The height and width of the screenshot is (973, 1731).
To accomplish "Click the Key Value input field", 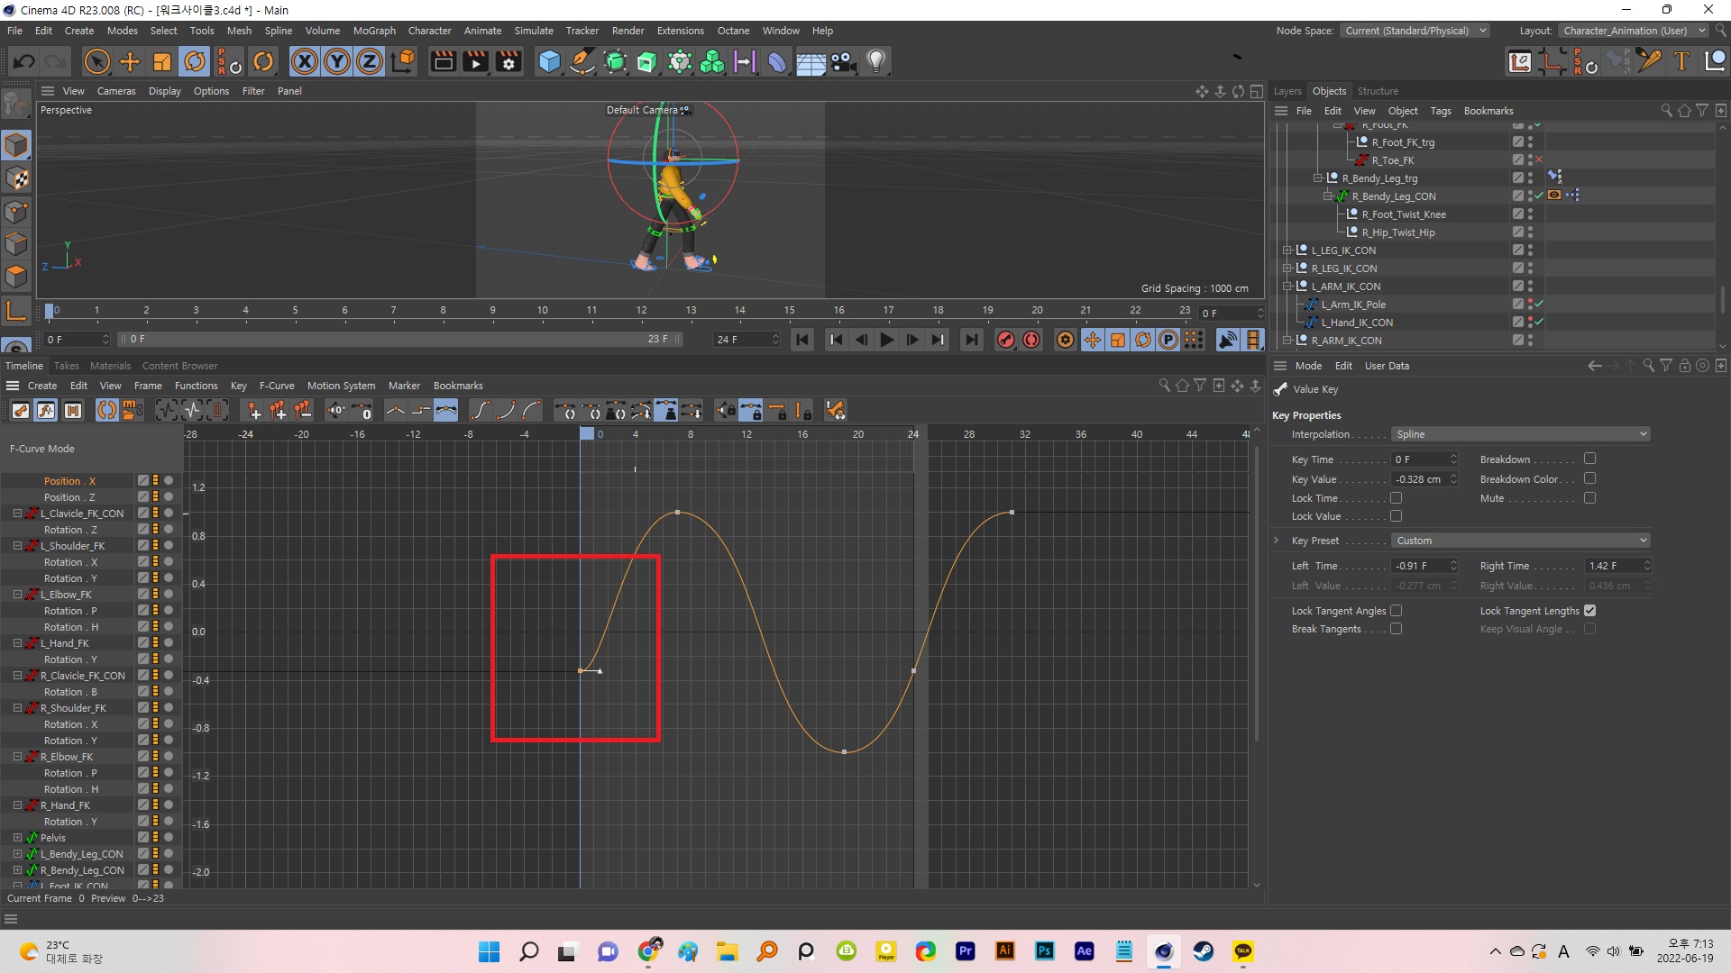I will coord(1424,479).
